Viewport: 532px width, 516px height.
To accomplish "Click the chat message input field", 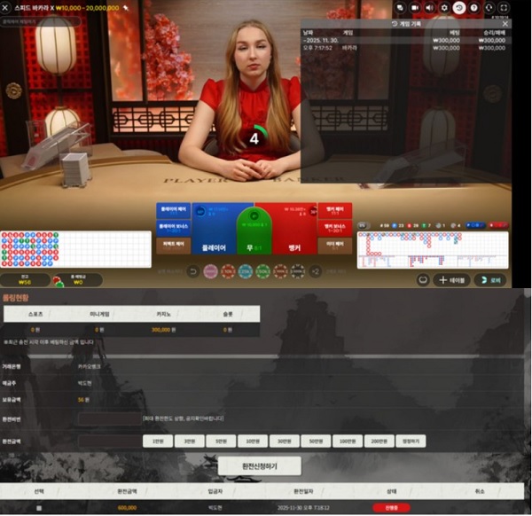I will (x=41, y=21).
